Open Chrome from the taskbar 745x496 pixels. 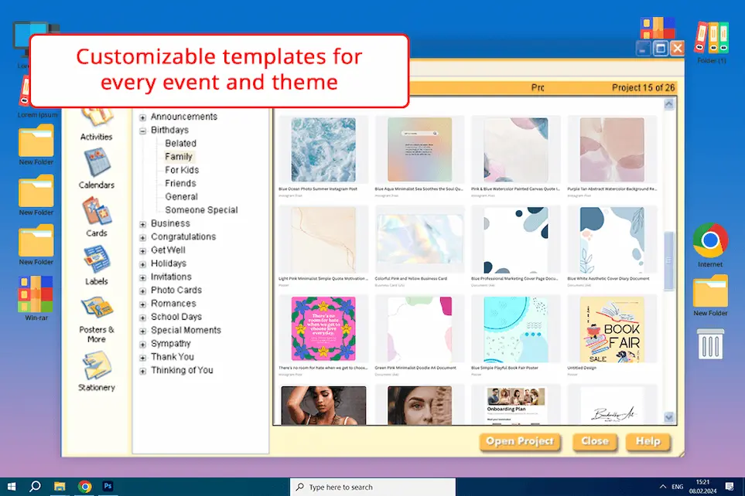click(x=84, y=487)
